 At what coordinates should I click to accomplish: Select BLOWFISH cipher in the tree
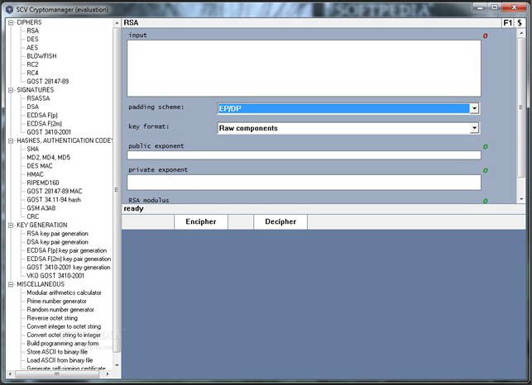tap(40, 56)
